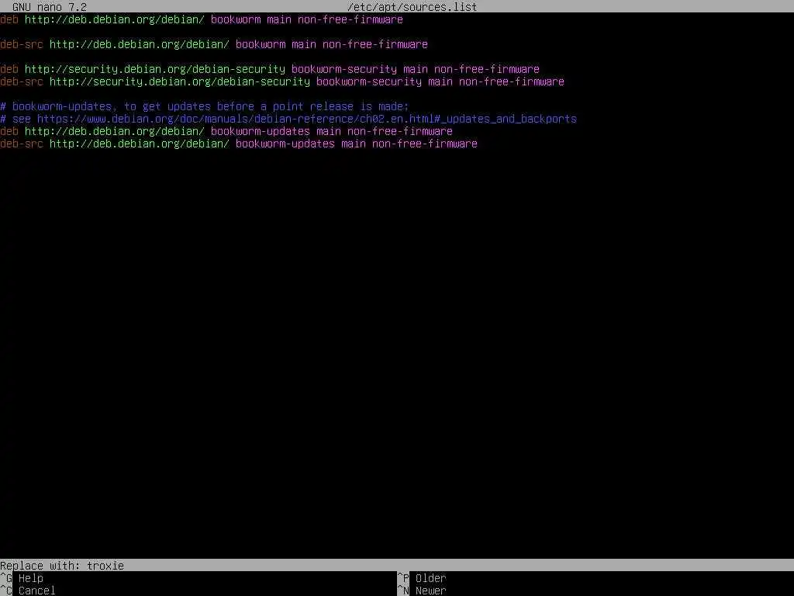The image size is (794, 596).
Task: Click deb-src keyword on the second entry line
Action: click(22, 44)
